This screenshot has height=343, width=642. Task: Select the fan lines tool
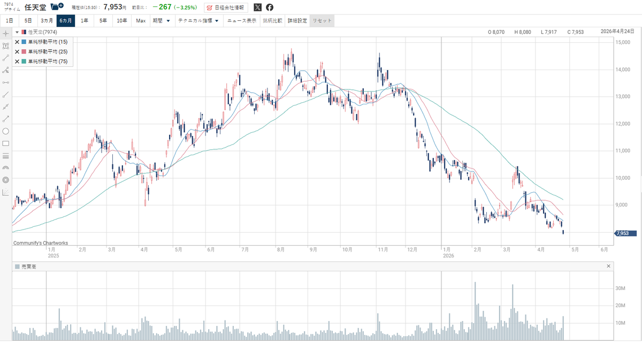point(6,193)
